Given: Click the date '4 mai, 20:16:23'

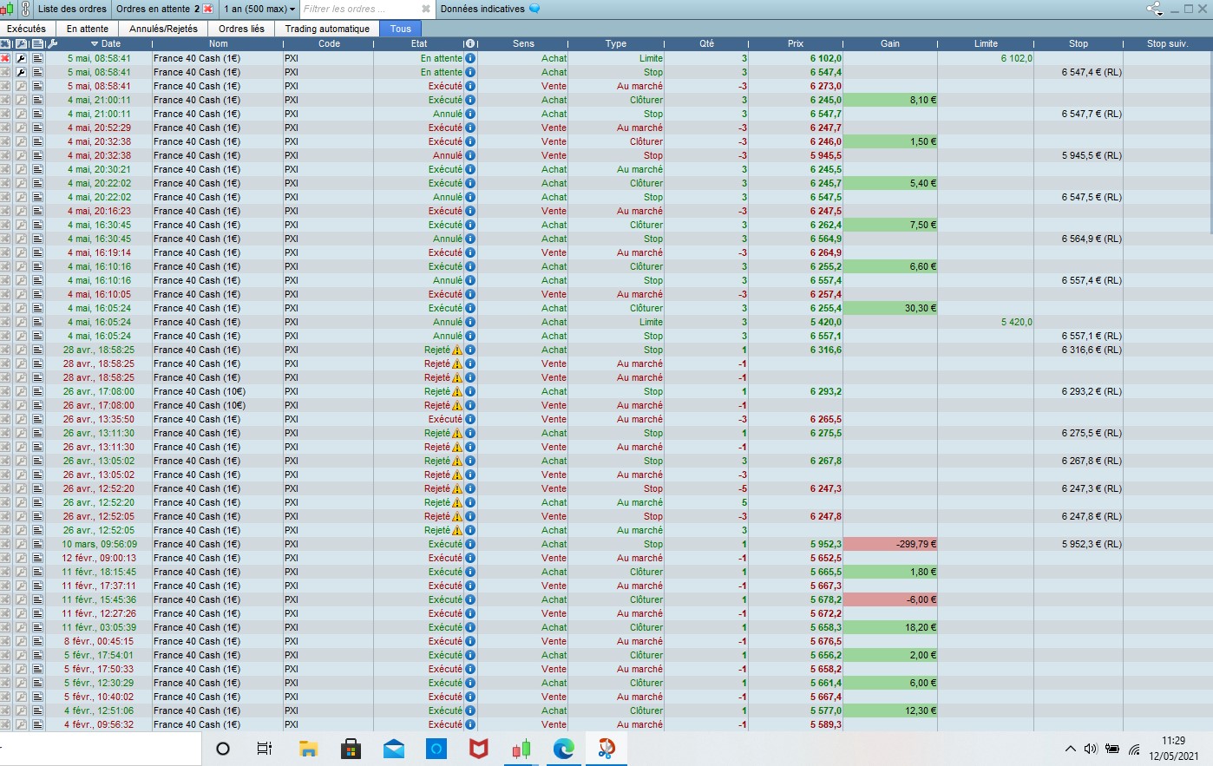Looking at the screenshot, I should [99, 211].
